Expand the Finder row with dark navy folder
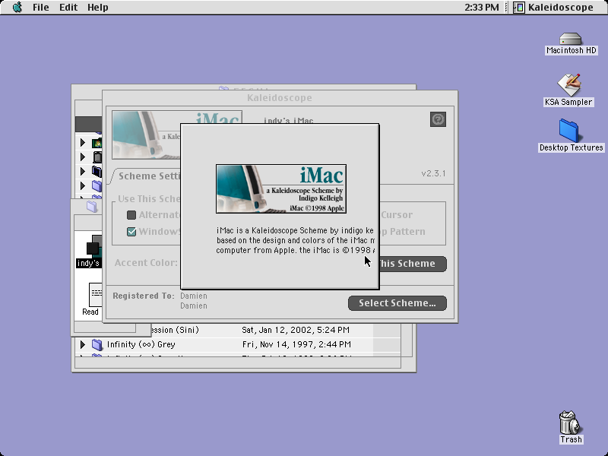608x456 pixels. pyautogui.click(x=82, y=172)
